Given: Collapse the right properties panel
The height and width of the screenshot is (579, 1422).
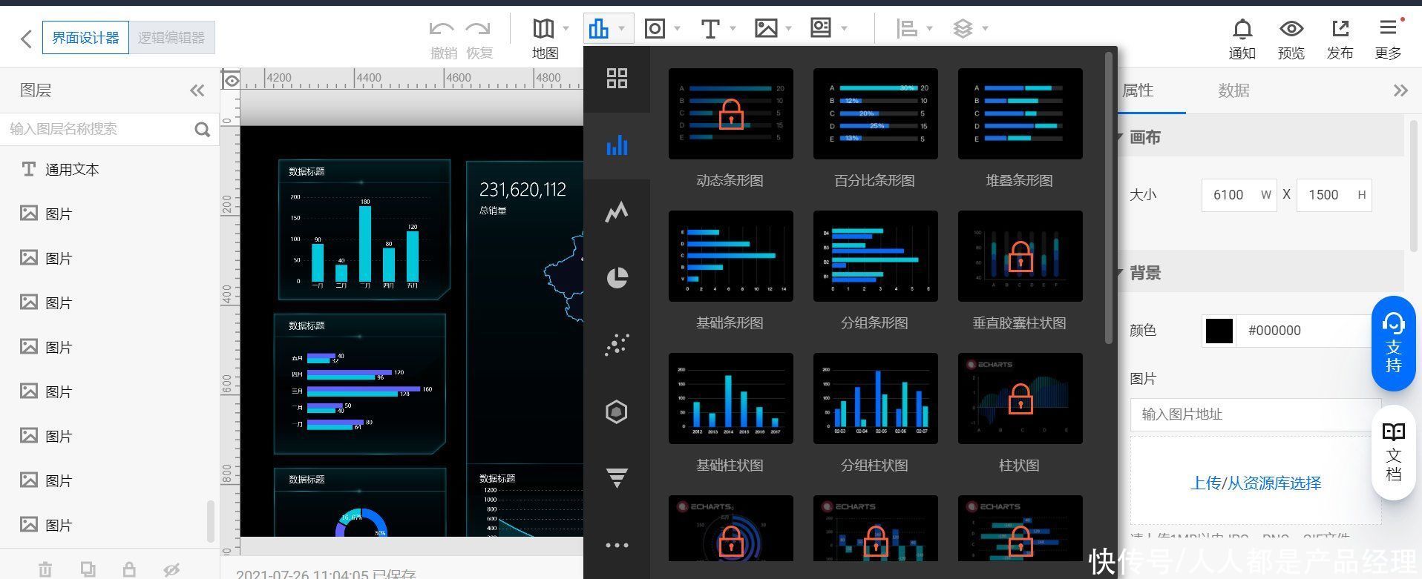Looking at the screenshot, I should [x=1400, y=90].
